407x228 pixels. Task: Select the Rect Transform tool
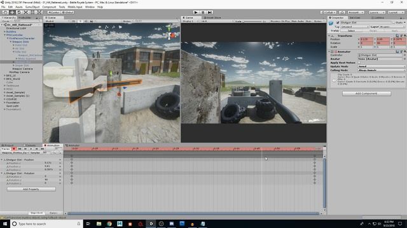point(32,13)
